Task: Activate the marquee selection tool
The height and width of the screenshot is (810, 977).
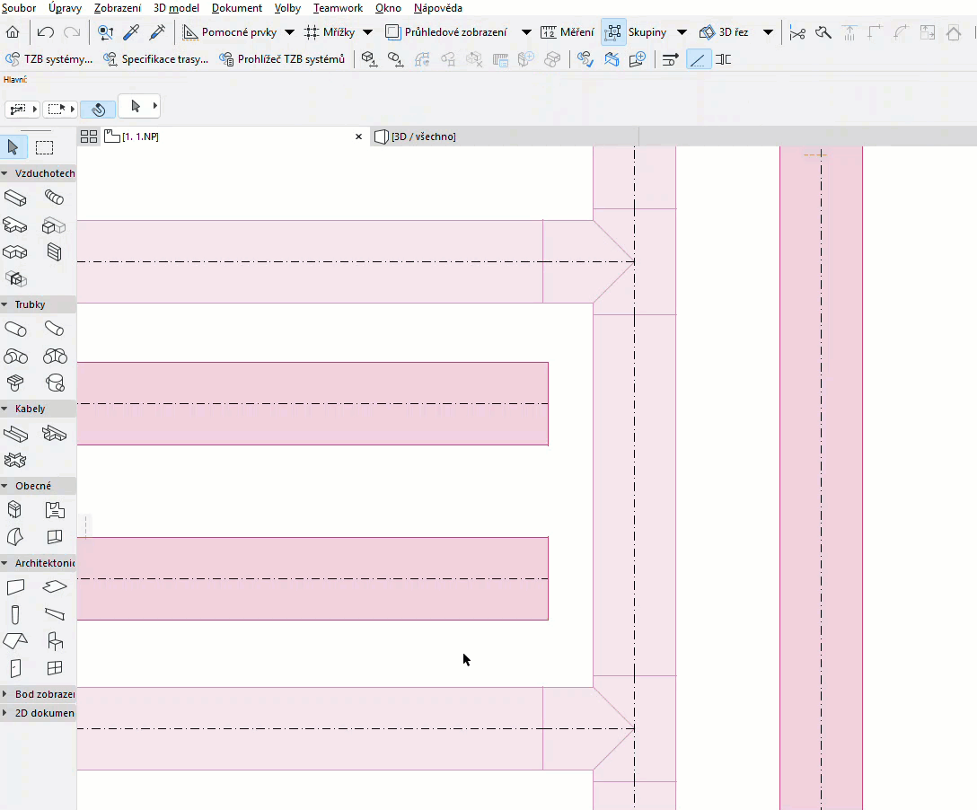Action: point(44,146)
